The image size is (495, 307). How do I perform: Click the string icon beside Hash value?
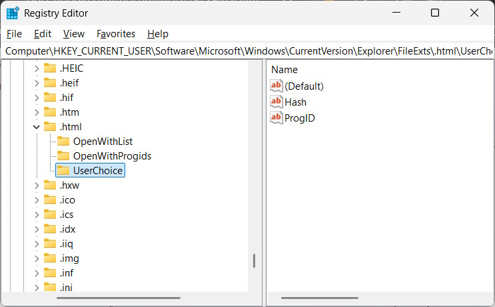coord(276,102)
